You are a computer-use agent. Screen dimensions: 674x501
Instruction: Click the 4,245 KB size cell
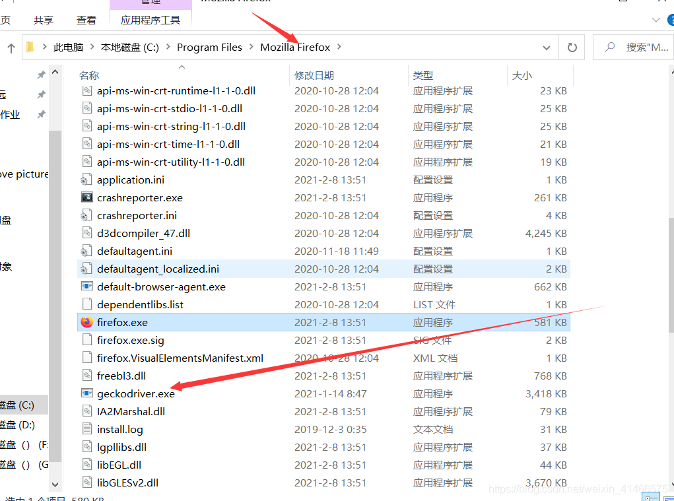pos(546,233)
